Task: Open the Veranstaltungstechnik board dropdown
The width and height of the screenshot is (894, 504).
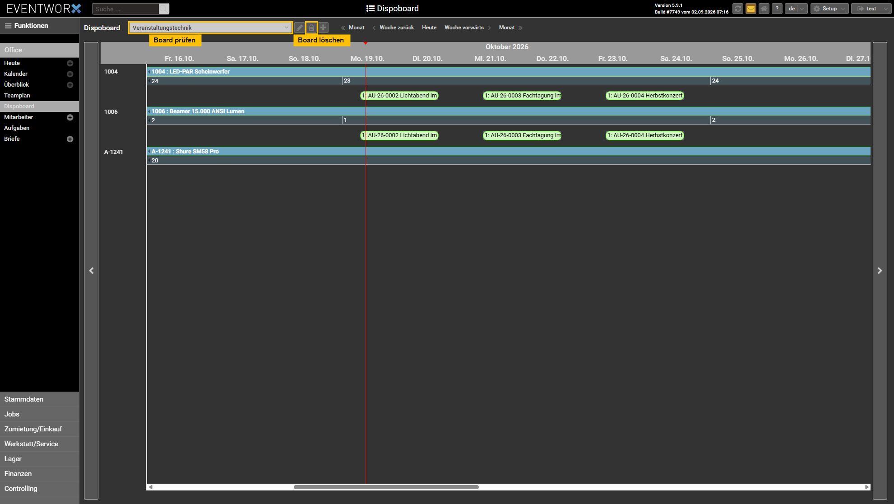Action: [211, 28]
